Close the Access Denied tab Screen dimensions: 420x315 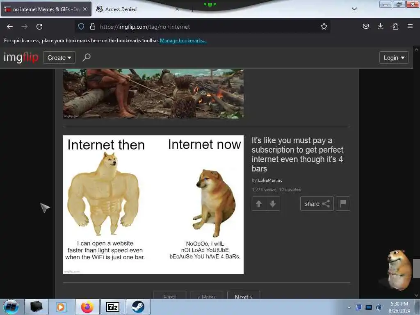coord(177,9)
